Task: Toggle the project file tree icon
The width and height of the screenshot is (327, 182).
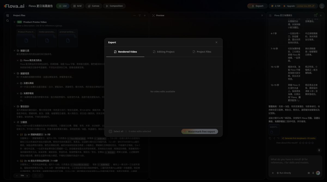Action: tap(7, 16)
